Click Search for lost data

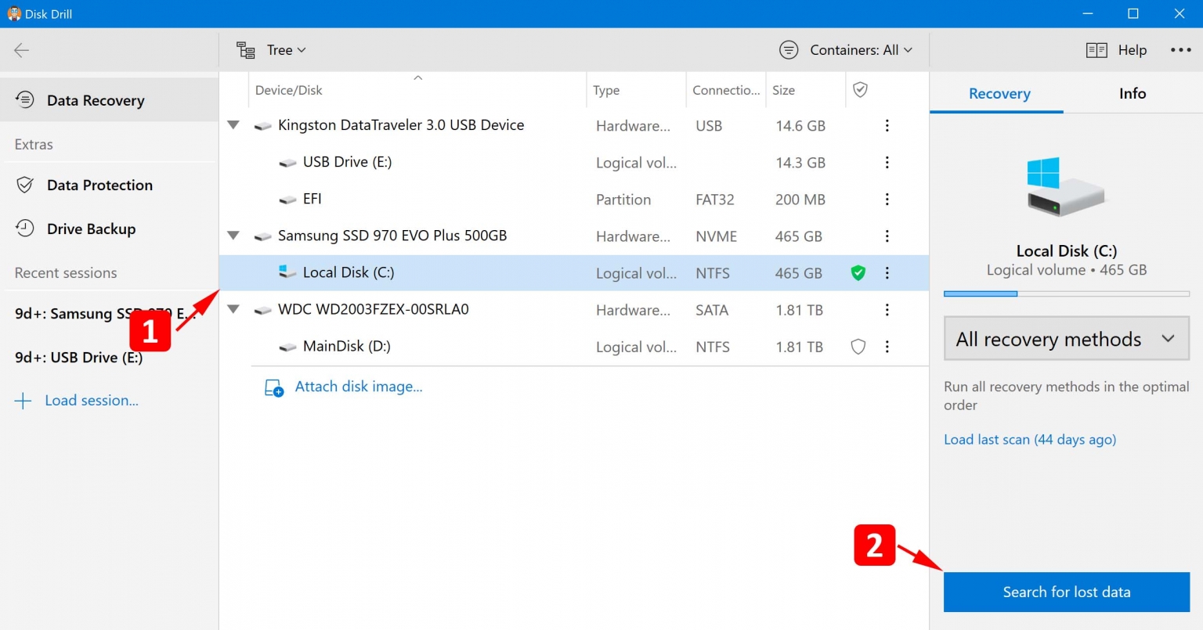[1065, 592]
